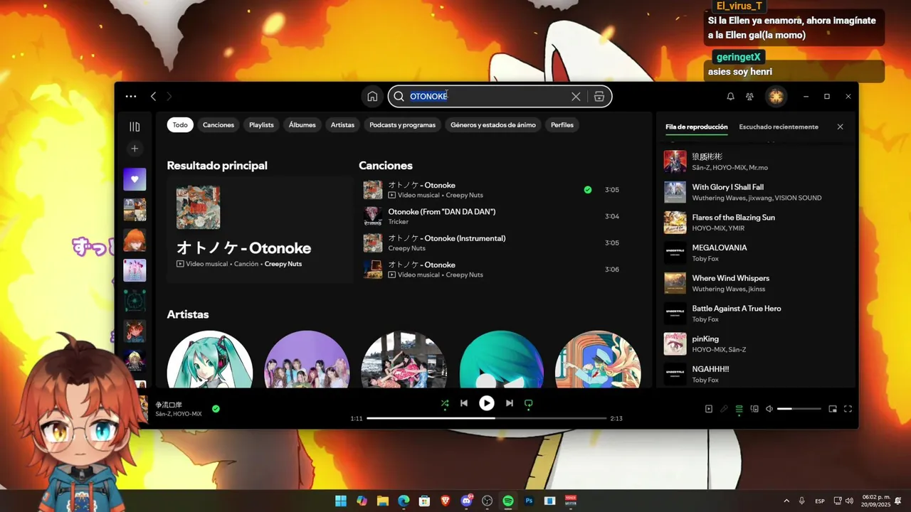The height and width of the screenshot is (512, 911).
Task: Open Windows Start menu
Action: click(341, 501)
